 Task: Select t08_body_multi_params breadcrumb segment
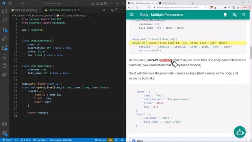pos(40,15)
